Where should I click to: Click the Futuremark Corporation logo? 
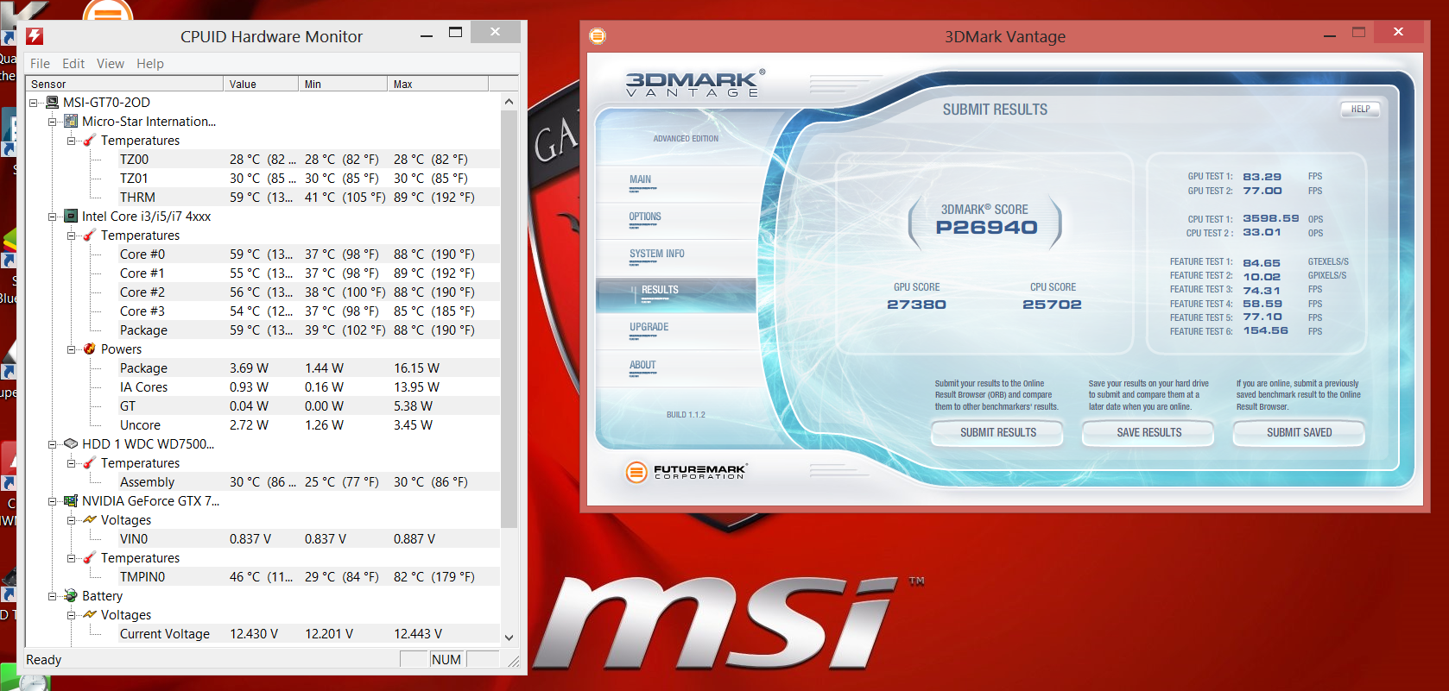pos(687,471)
